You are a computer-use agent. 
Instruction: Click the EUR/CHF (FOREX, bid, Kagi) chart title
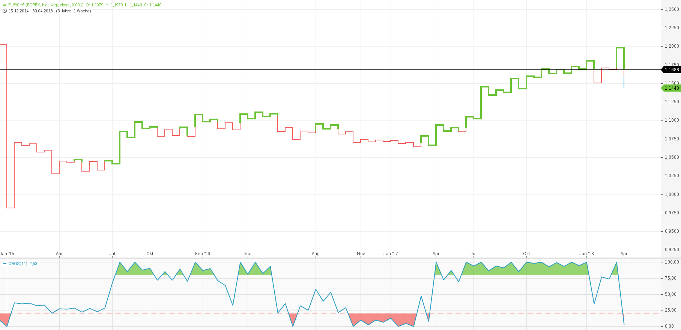point(46,5)
